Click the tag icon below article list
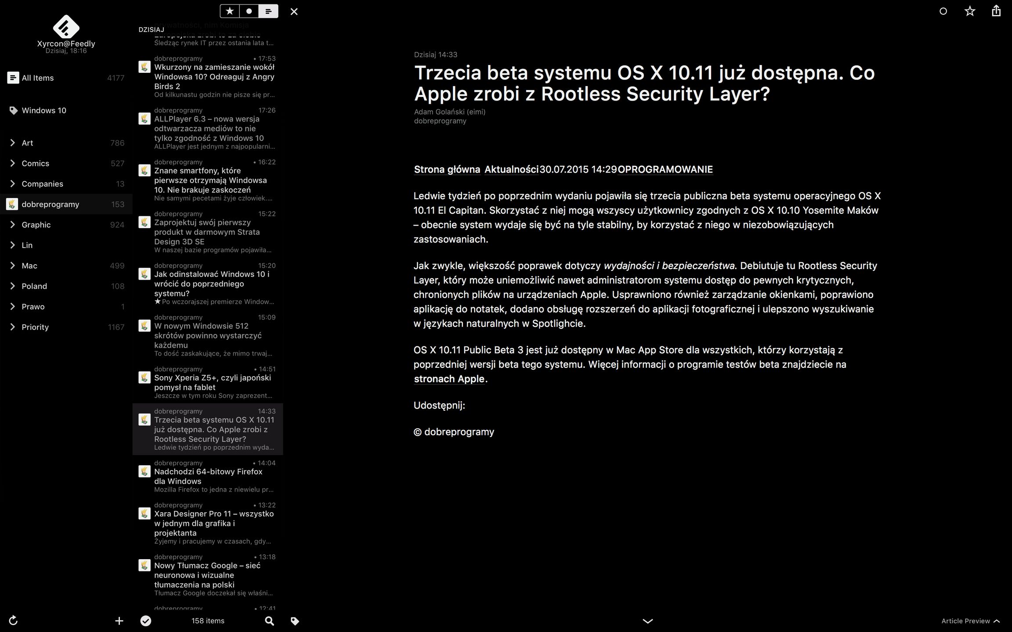This screenshot has width=1012, height=632. [295, 621]
